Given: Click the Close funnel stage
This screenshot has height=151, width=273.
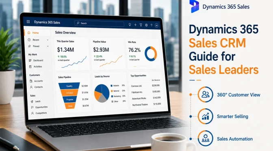Looking at the screenshot, I should 70,106.
